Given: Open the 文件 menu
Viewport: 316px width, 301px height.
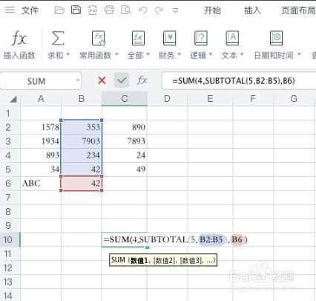Looking at the screenshot, I should pyautogui.click(x=30, y=10).
